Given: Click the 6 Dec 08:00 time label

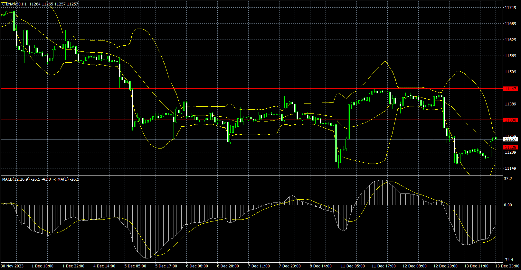Looking at the screenshot, I should pos(197,266).
